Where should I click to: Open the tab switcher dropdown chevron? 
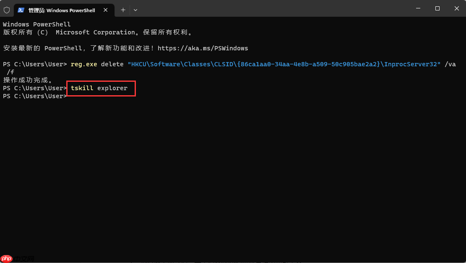click(135, 10)
